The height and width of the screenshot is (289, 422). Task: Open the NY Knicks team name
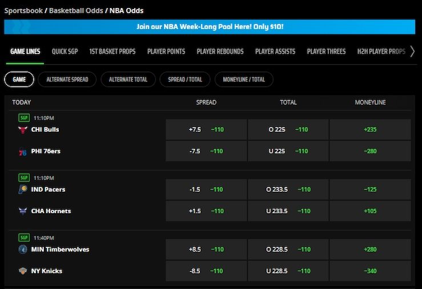(47, 271)
